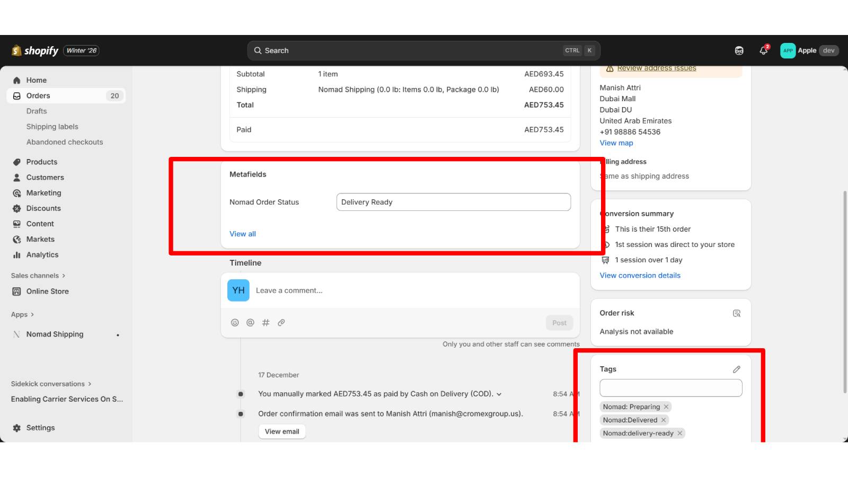The image size is (848, 477).
Task: Click the tags input field
Action: [670, 387]
